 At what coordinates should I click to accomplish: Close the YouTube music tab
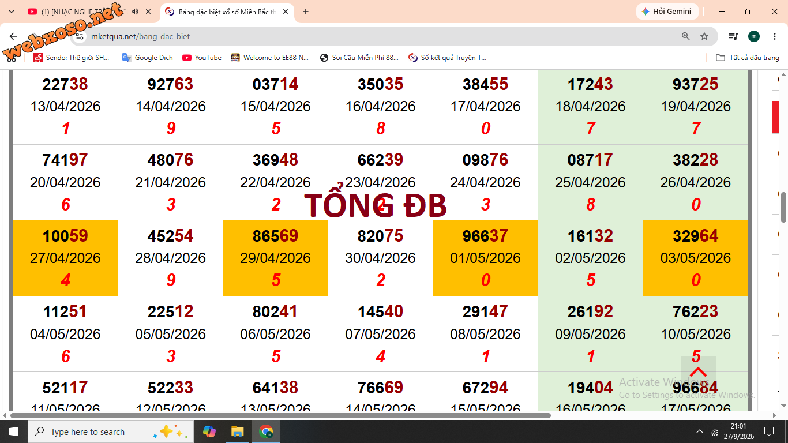click(x=148, y=12)
